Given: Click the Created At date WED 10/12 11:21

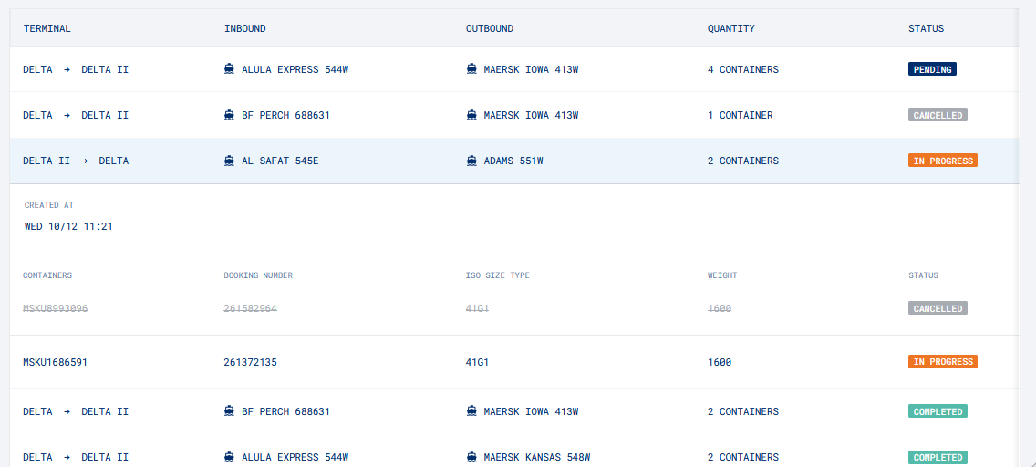Looking at the screenshot, I should pos(68,226).
